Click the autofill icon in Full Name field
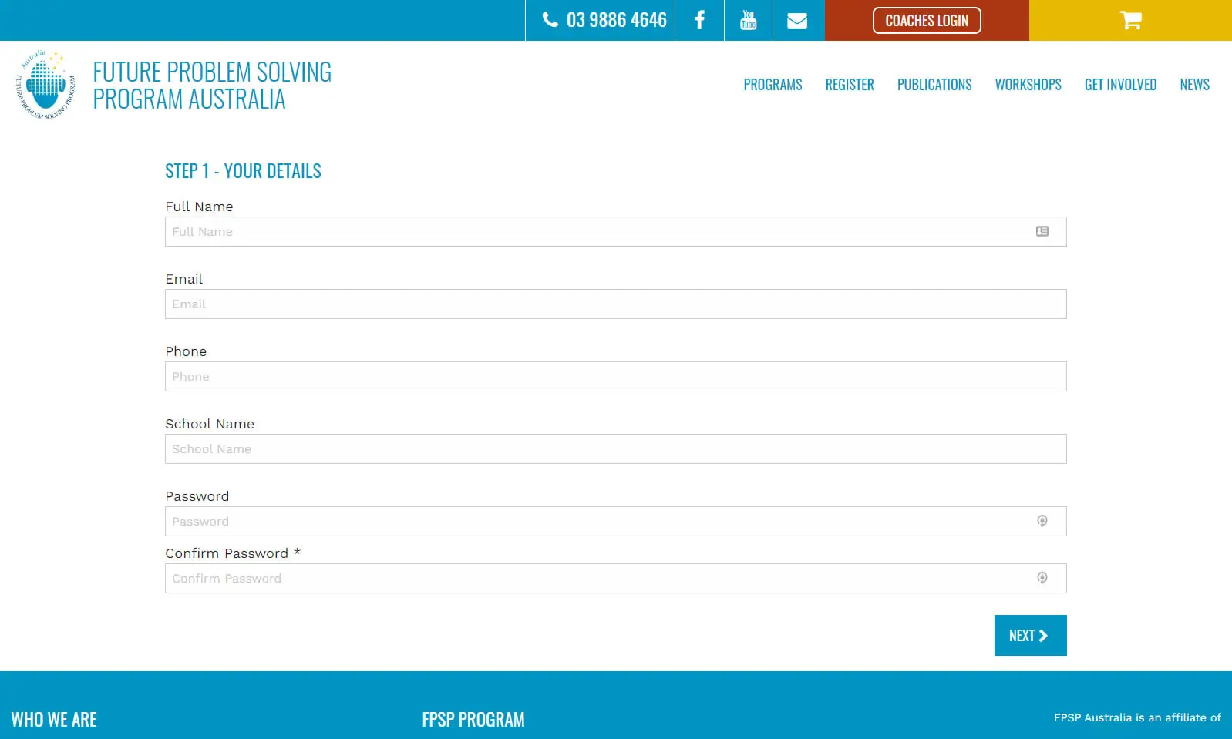 click(1042, 231)
